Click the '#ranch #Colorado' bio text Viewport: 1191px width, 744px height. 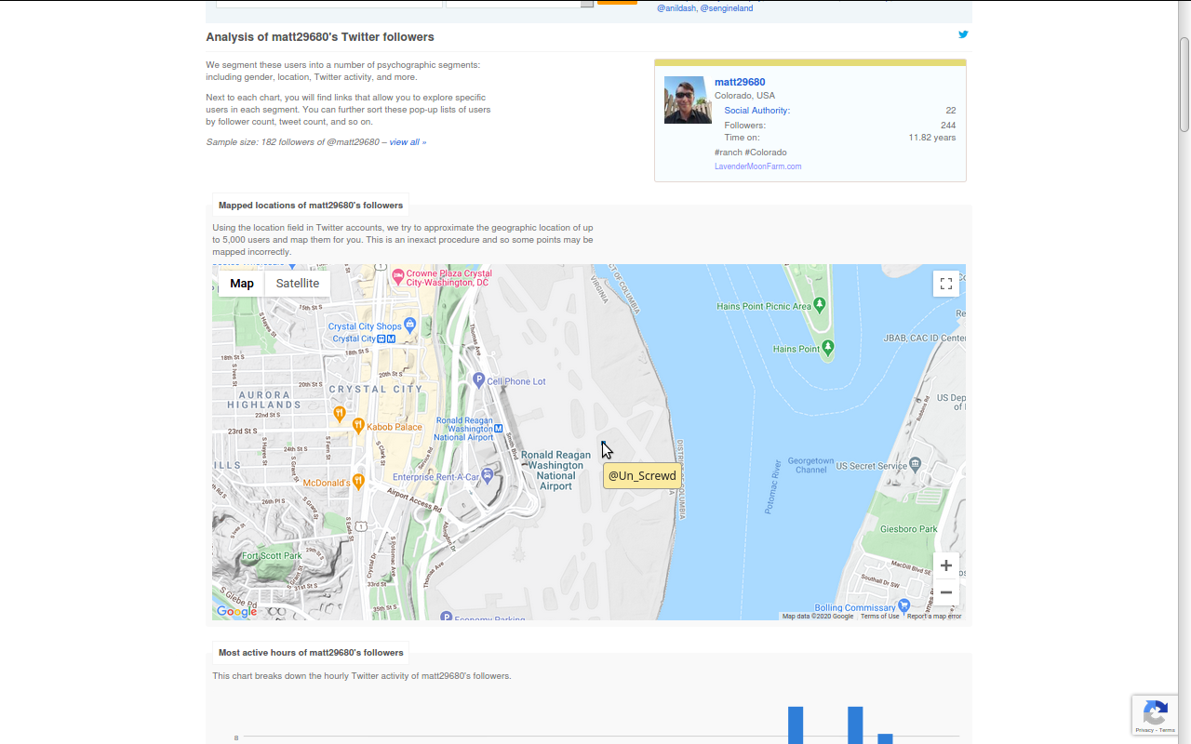click(751, 153)
